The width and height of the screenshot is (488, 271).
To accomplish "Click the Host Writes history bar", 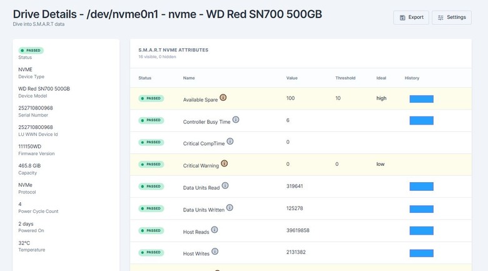I will coord(422,253).
